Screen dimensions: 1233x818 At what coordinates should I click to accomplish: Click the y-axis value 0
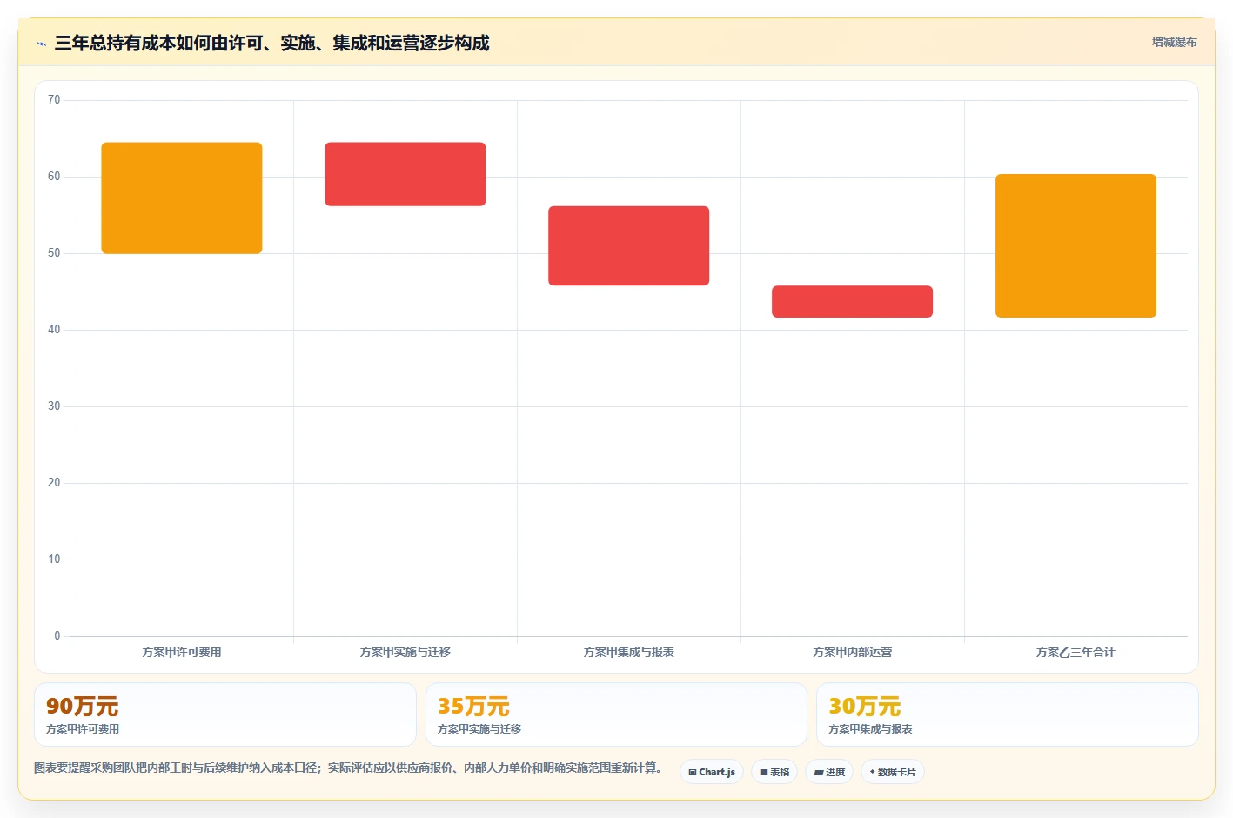pyautogui.click(x=57, y=636)
